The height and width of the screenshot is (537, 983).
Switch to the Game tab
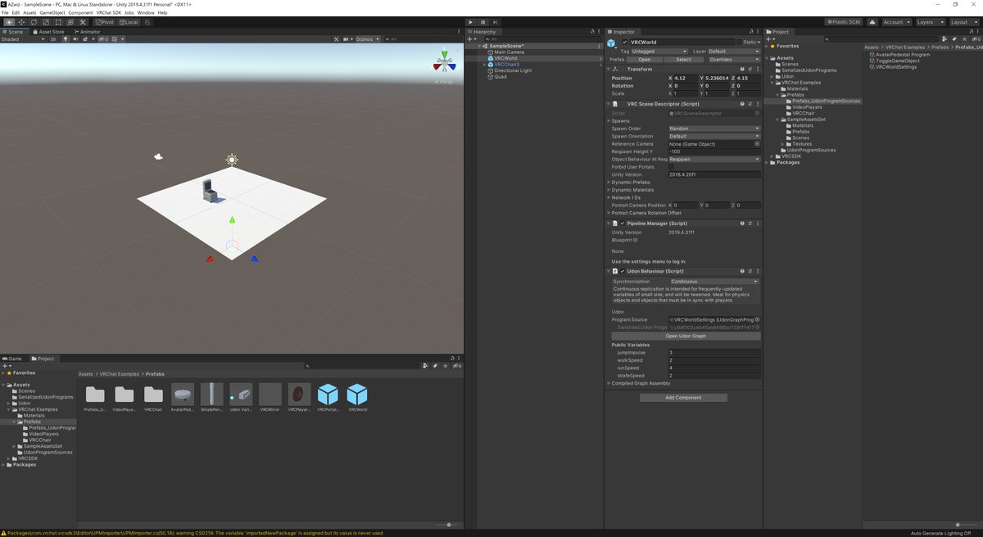tap(13, 359)
